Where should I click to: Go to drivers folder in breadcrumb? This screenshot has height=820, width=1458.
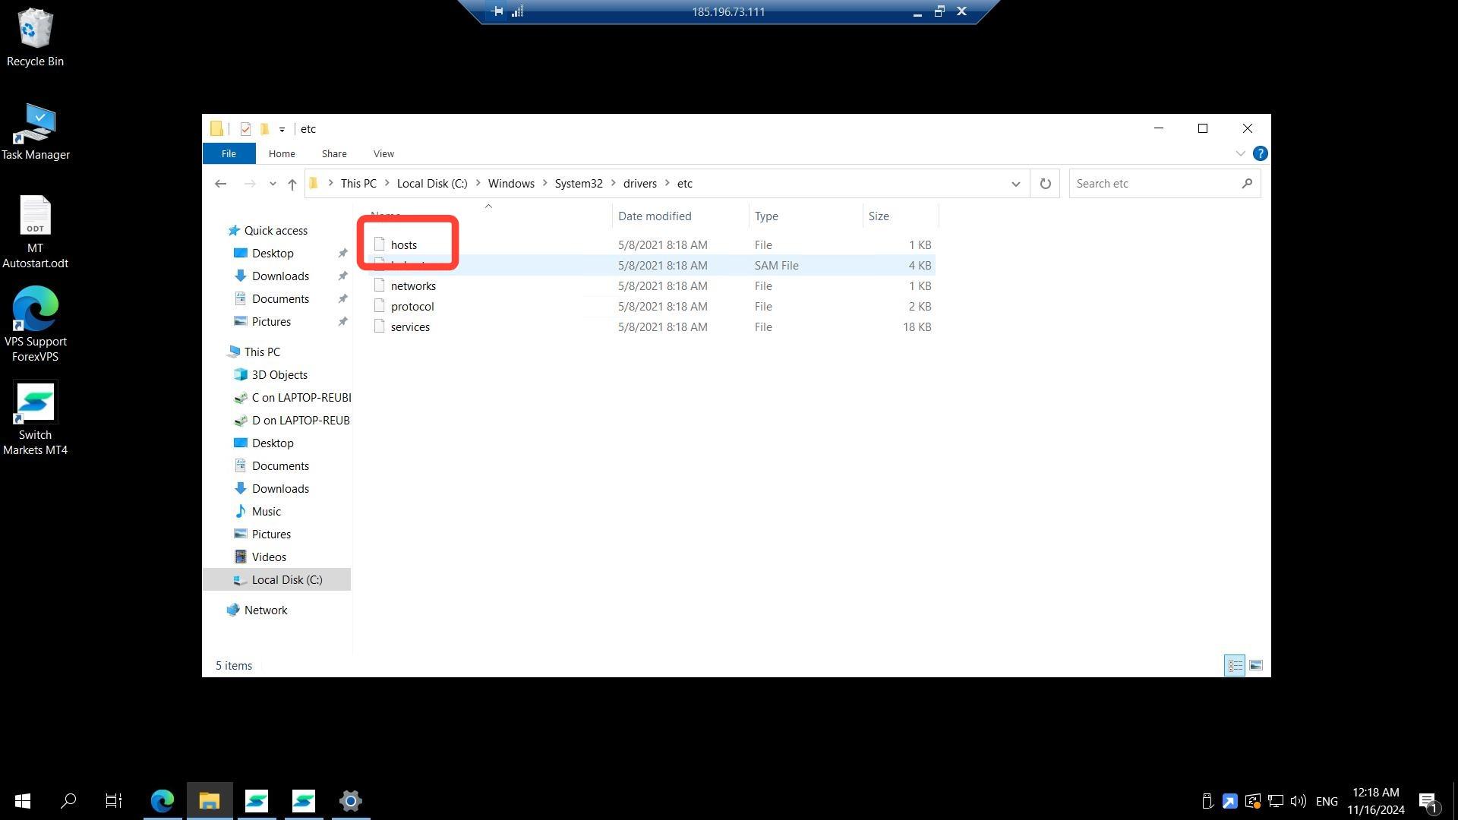coord(640,184)
